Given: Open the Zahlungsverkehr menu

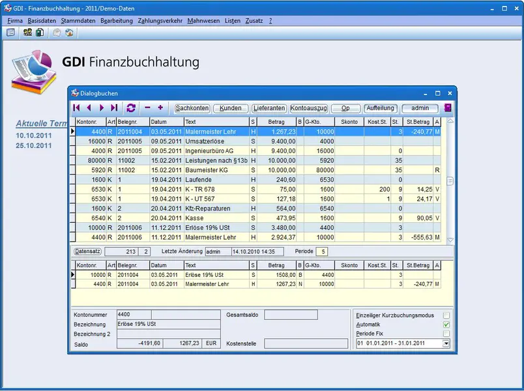Looking at the screenshot, I should click(160, 21).
